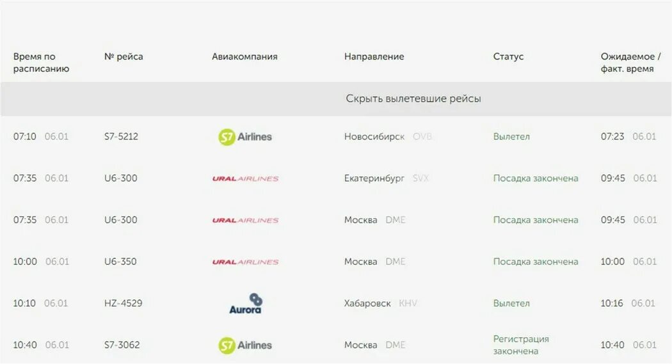Viewport: 672px width, 364px height.
Task: Click Ural Airlines logo for flight U6-350
Action: (245, 262)
